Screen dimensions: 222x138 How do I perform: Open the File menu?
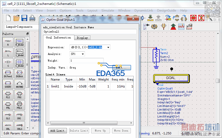(x=6, y=11)
